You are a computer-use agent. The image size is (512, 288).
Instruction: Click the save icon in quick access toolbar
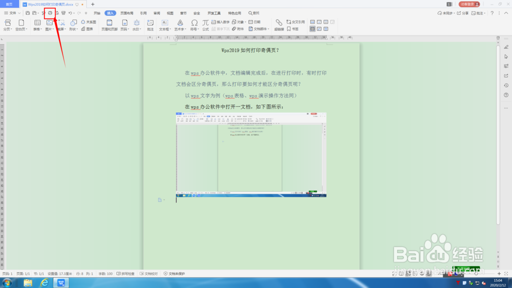coord(28,13)
